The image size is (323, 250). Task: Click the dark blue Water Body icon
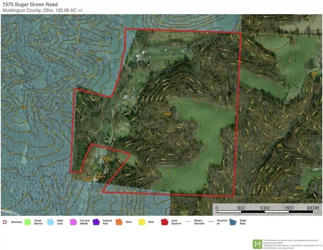click(x=233, y=222)
